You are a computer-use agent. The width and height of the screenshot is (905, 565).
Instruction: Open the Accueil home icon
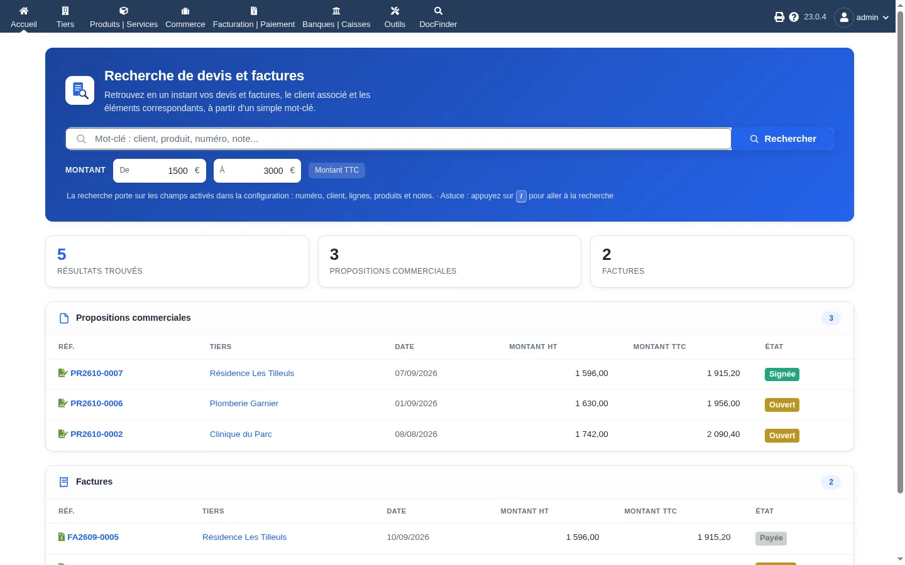click(24, 11)
